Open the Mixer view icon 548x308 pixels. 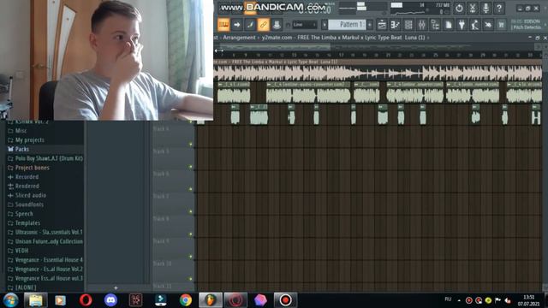(422, 25)
